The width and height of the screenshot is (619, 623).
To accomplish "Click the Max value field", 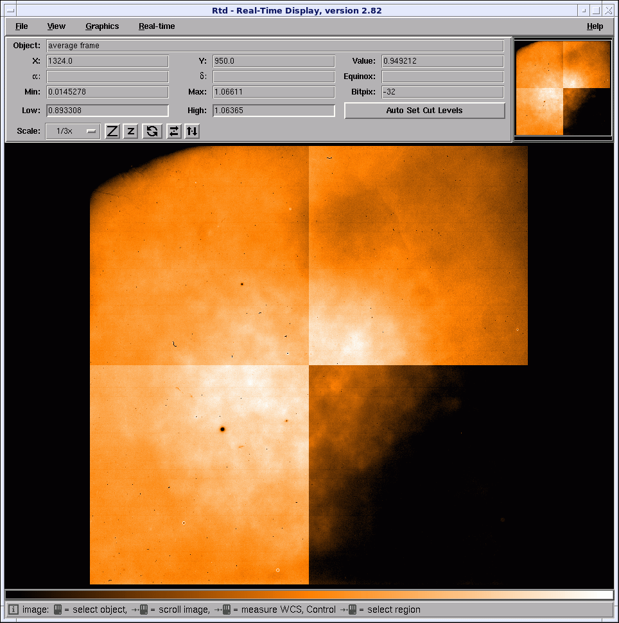I will coord(274,92).
